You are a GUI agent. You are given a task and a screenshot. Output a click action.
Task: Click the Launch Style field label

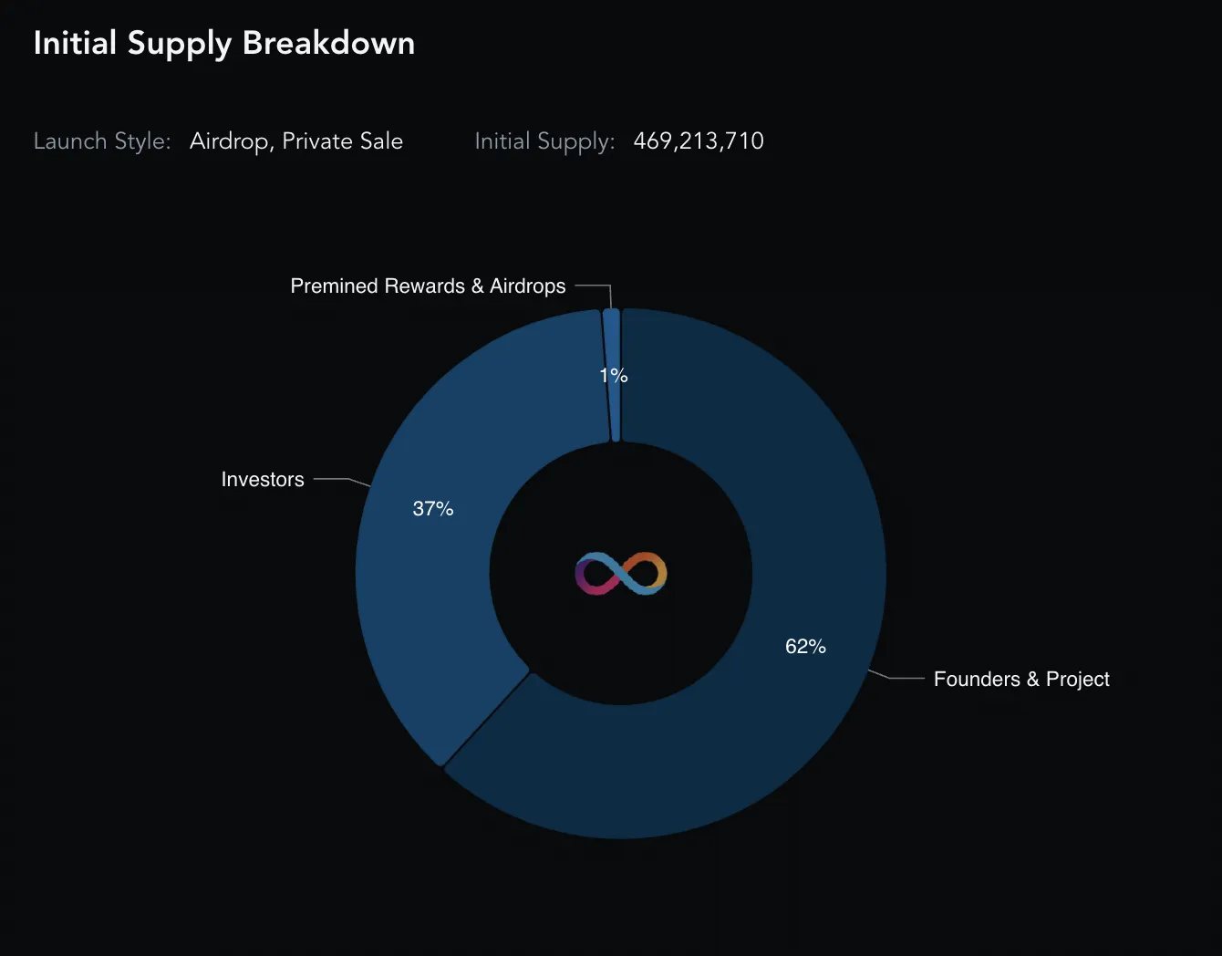click(x=102, y=141)
